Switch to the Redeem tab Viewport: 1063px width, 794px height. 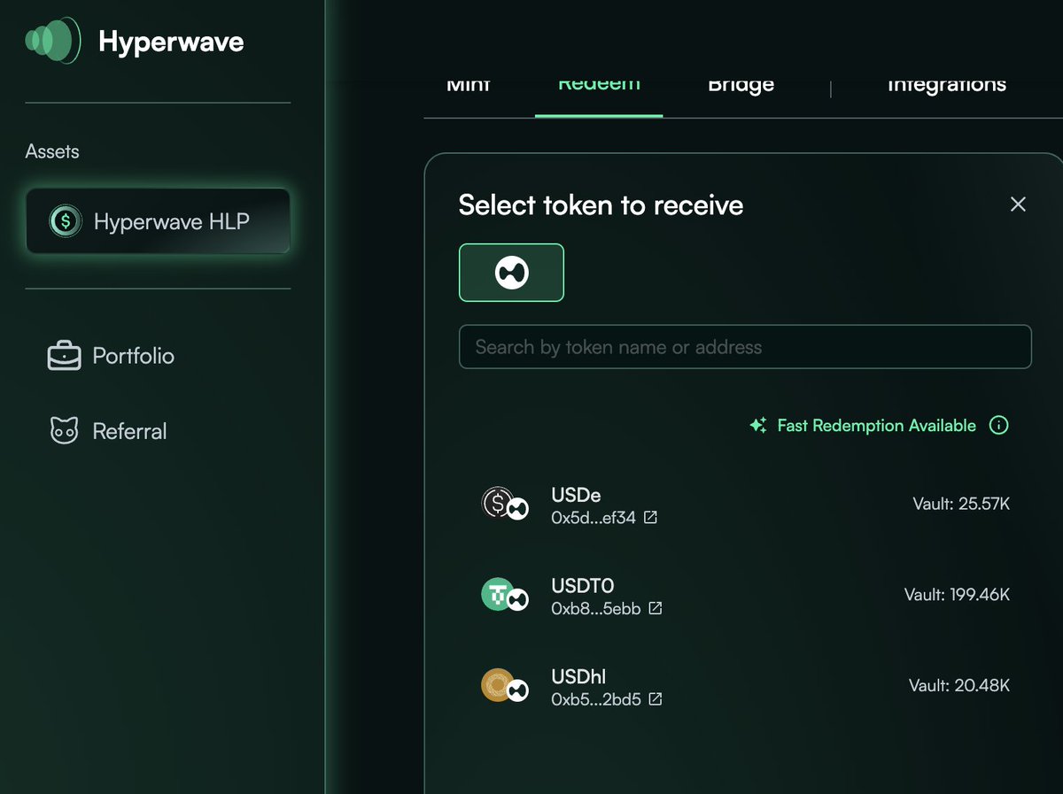(599, 85)
